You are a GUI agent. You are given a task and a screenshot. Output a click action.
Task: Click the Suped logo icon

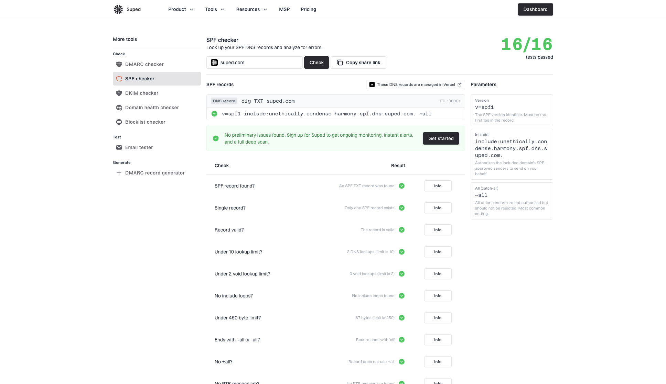(118, 9)
